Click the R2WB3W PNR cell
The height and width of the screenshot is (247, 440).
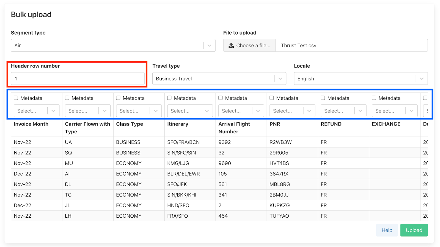coord(280,142)
